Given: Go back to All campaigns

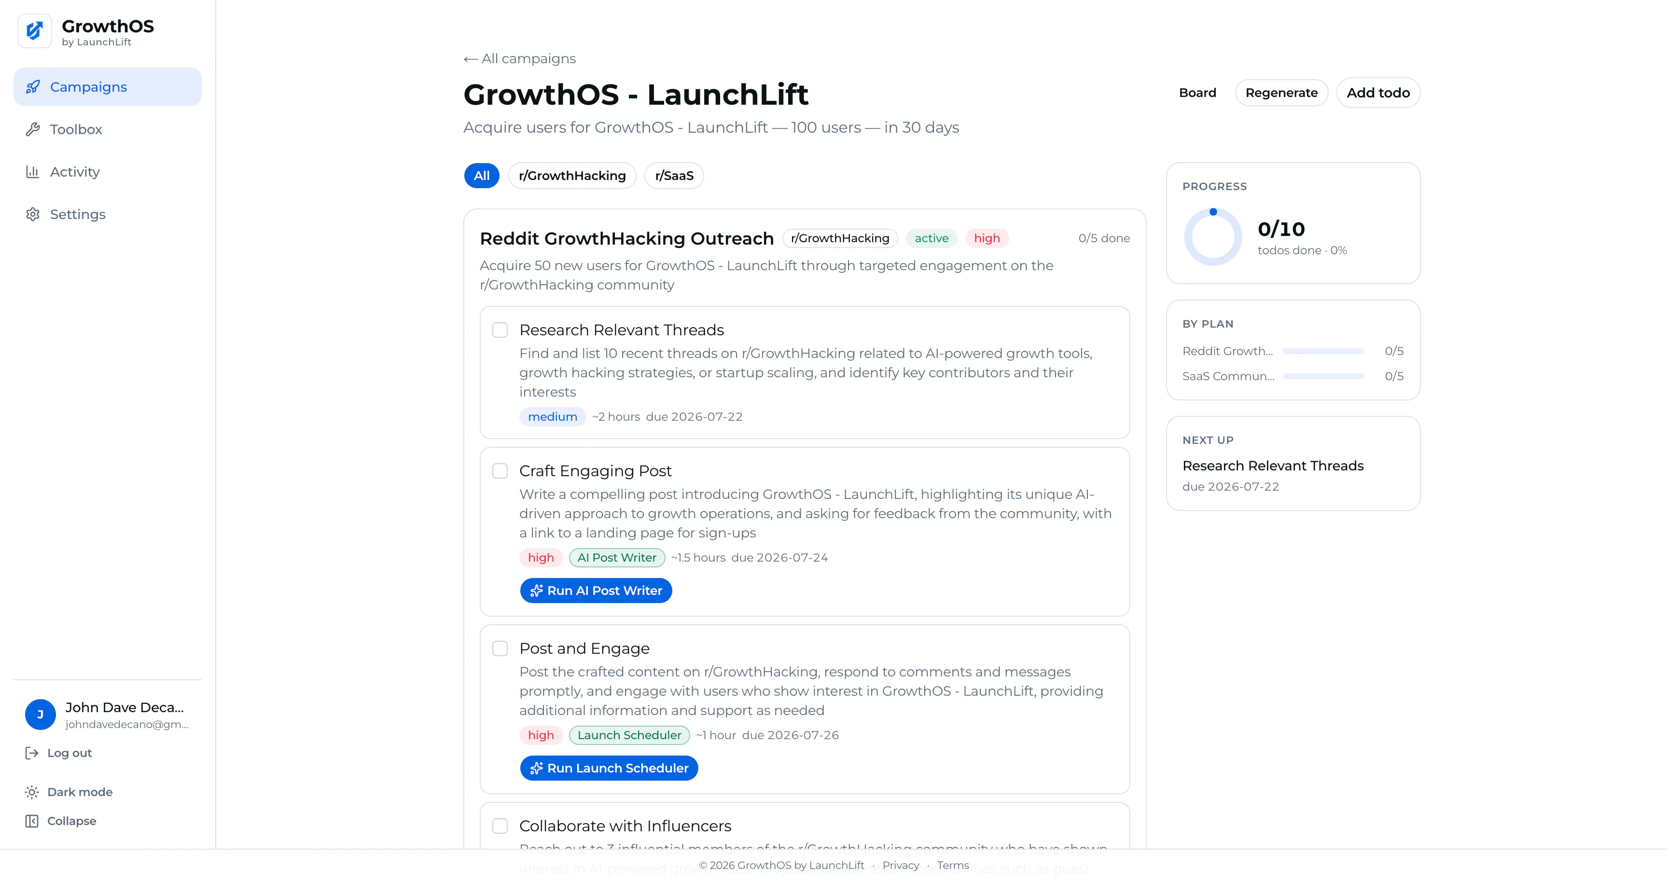Looking at the screenshot, I should pyautogui.click(x=519, y=58).
